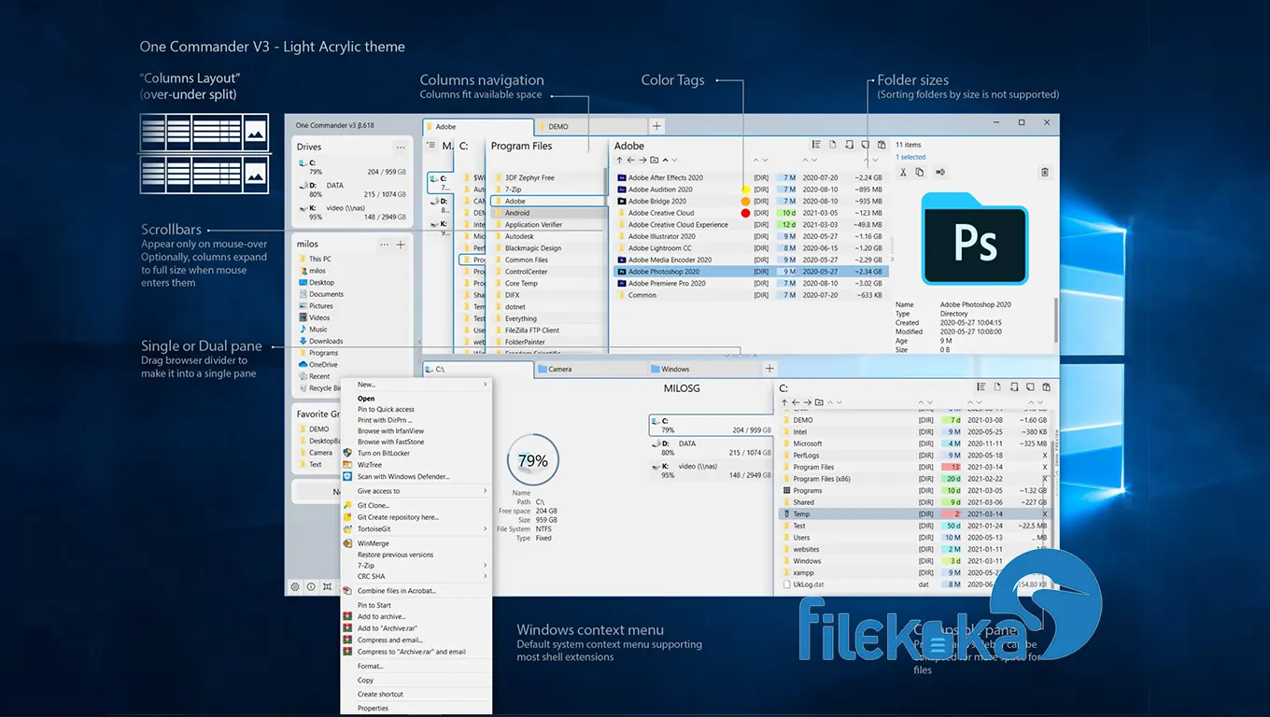The width and height of the screenshot is (1270, 717).
Task: Click the Downloads arrow icon in sidebar
Action: [303, 341]
